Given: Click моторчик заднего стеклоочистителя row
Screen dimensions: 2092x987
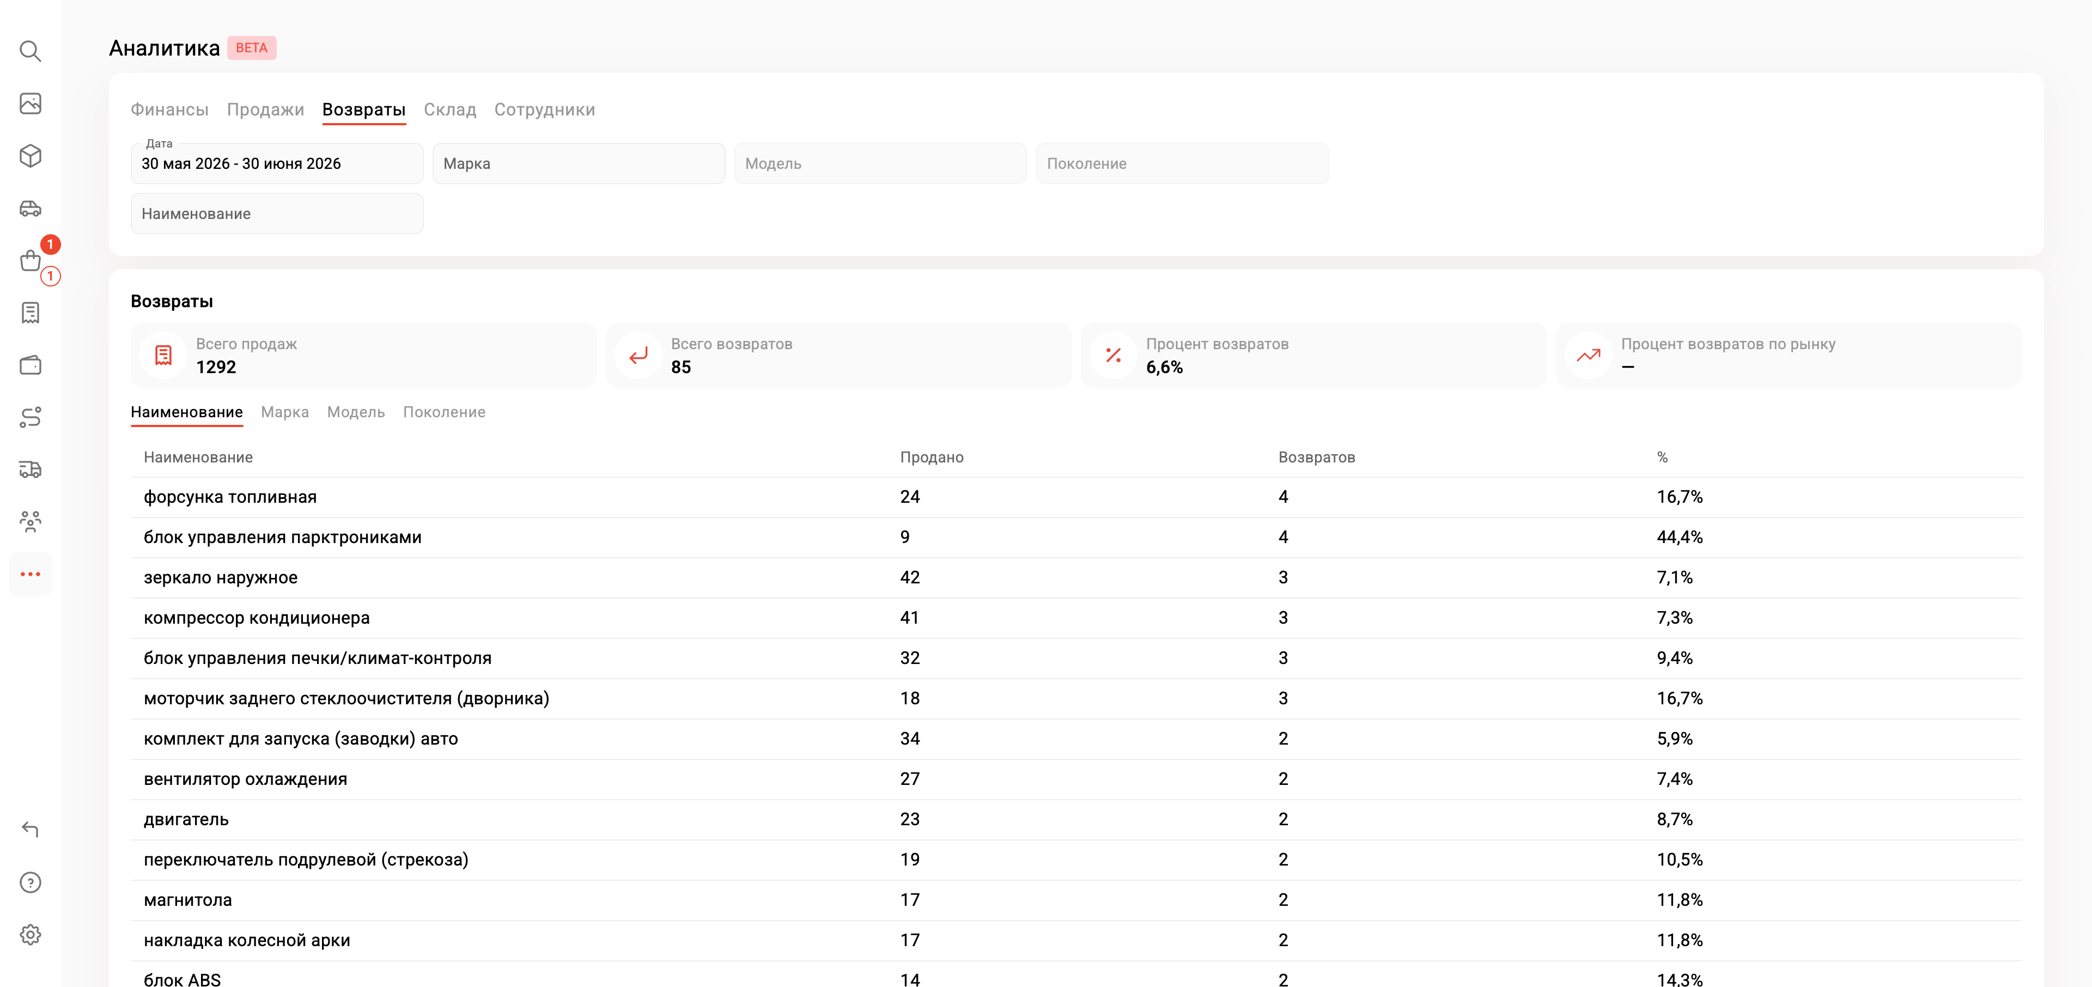Looking at the screenshot, I should [x=1076, y=698].
